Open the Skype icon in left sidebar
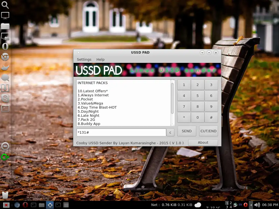This screenshot has width=279, height=209. pos(5,98)
